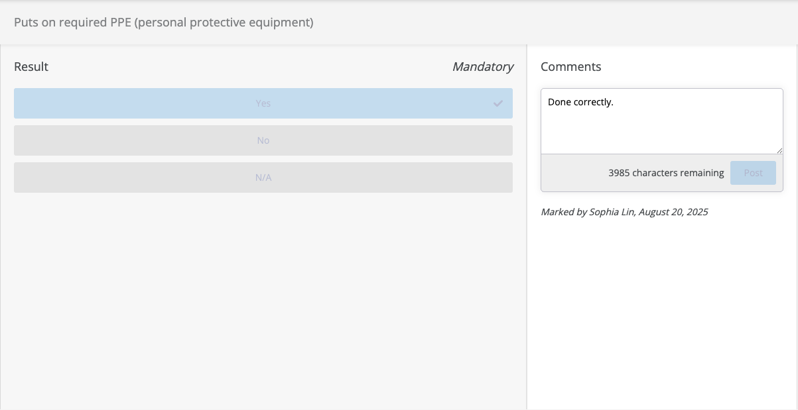Choose No as the result
Screen dimensions: 798x410
pos(263,140)
